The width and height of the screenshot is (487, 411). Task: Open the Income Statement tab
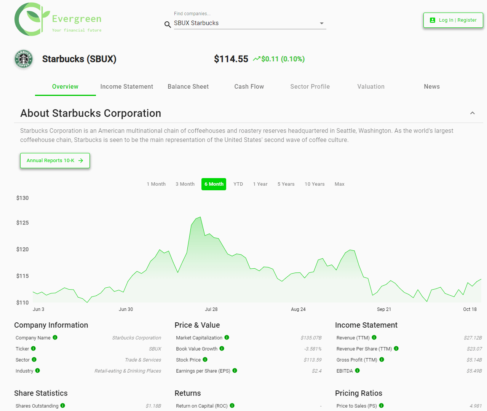coord(127,87)
